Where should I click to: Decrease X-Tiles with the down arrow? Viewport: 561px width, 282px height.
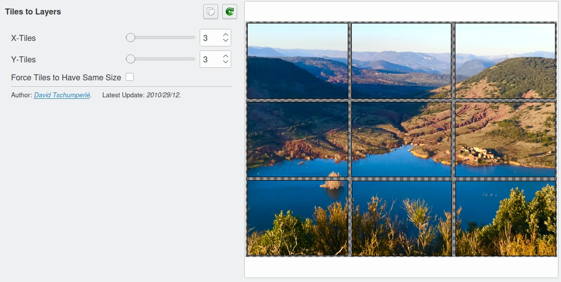coord(226,41)
